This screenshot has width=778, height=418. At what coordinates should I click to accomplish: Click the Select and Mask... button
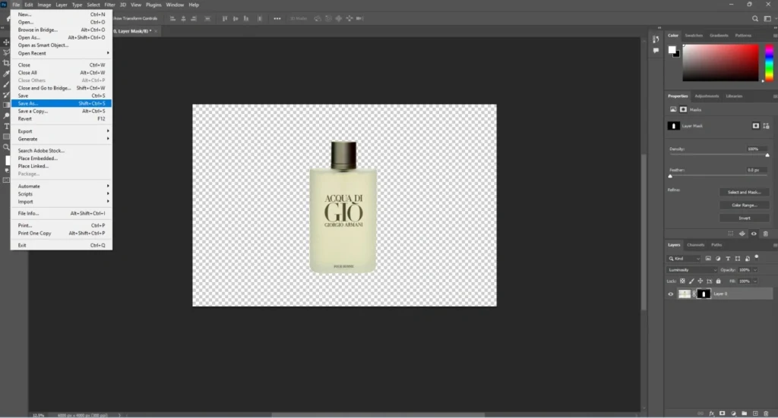[x=745, y=192]
